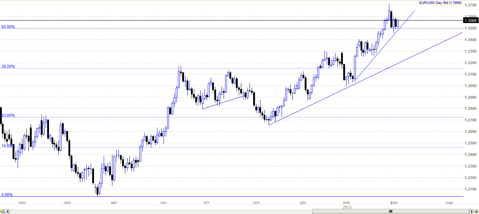Click the rightmost button after the scroll arrow
This screenshot has width=479, height=214.
coord(476,211)
